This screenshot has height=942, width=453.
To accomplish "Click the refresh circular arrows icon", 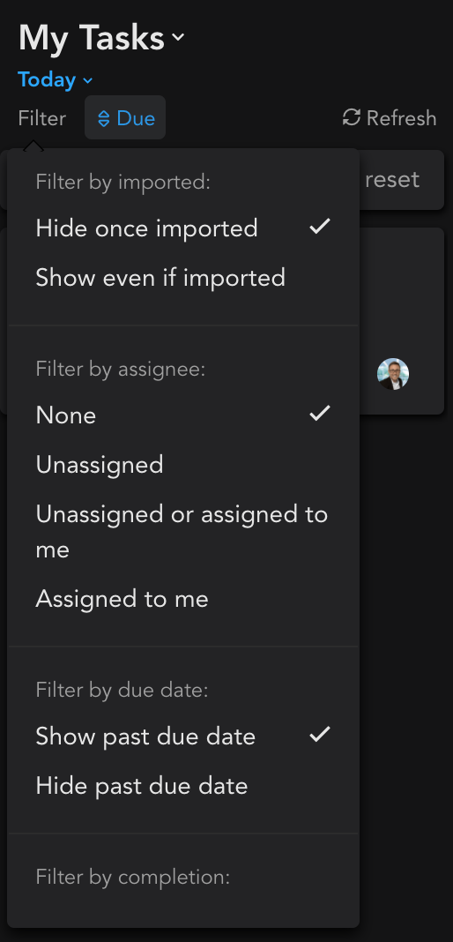I will tap(352, 118).
